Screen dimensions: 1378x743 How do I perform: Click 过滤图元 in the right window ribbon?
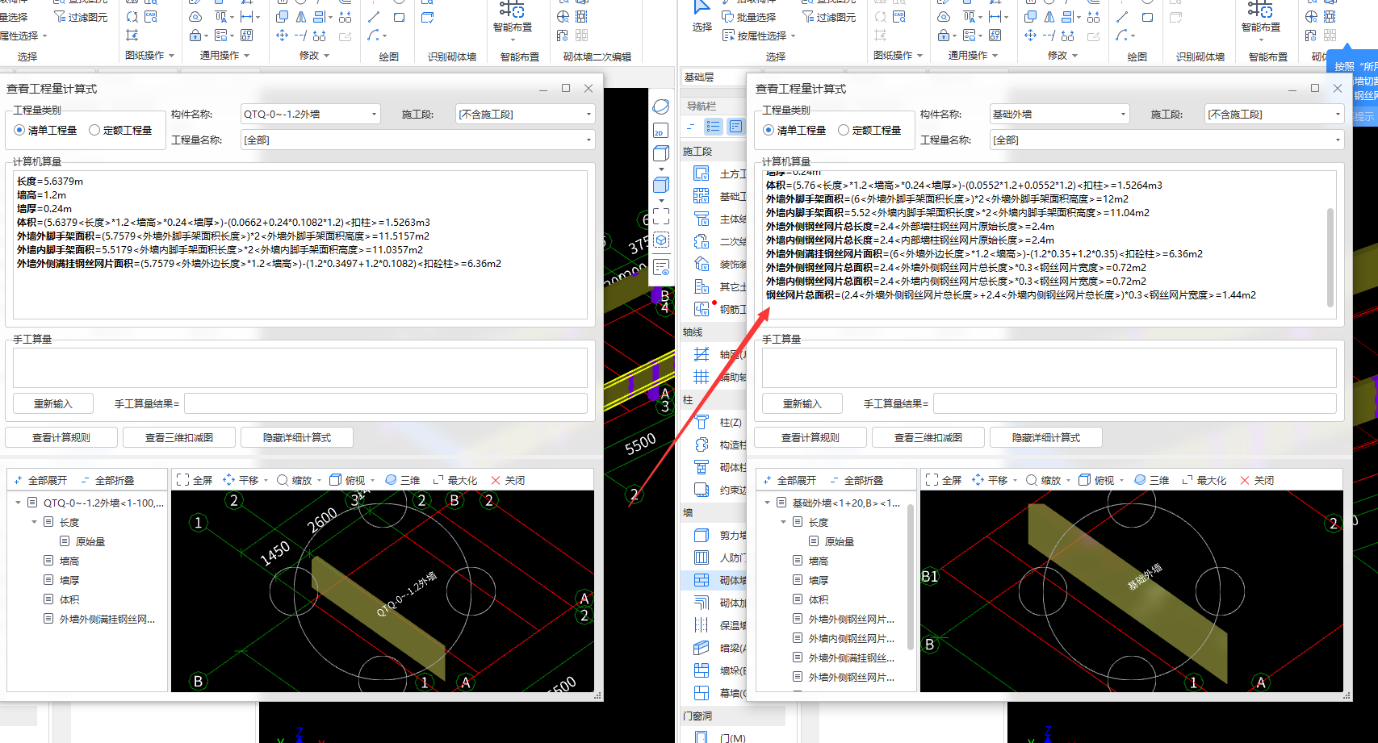click(828, 17)
